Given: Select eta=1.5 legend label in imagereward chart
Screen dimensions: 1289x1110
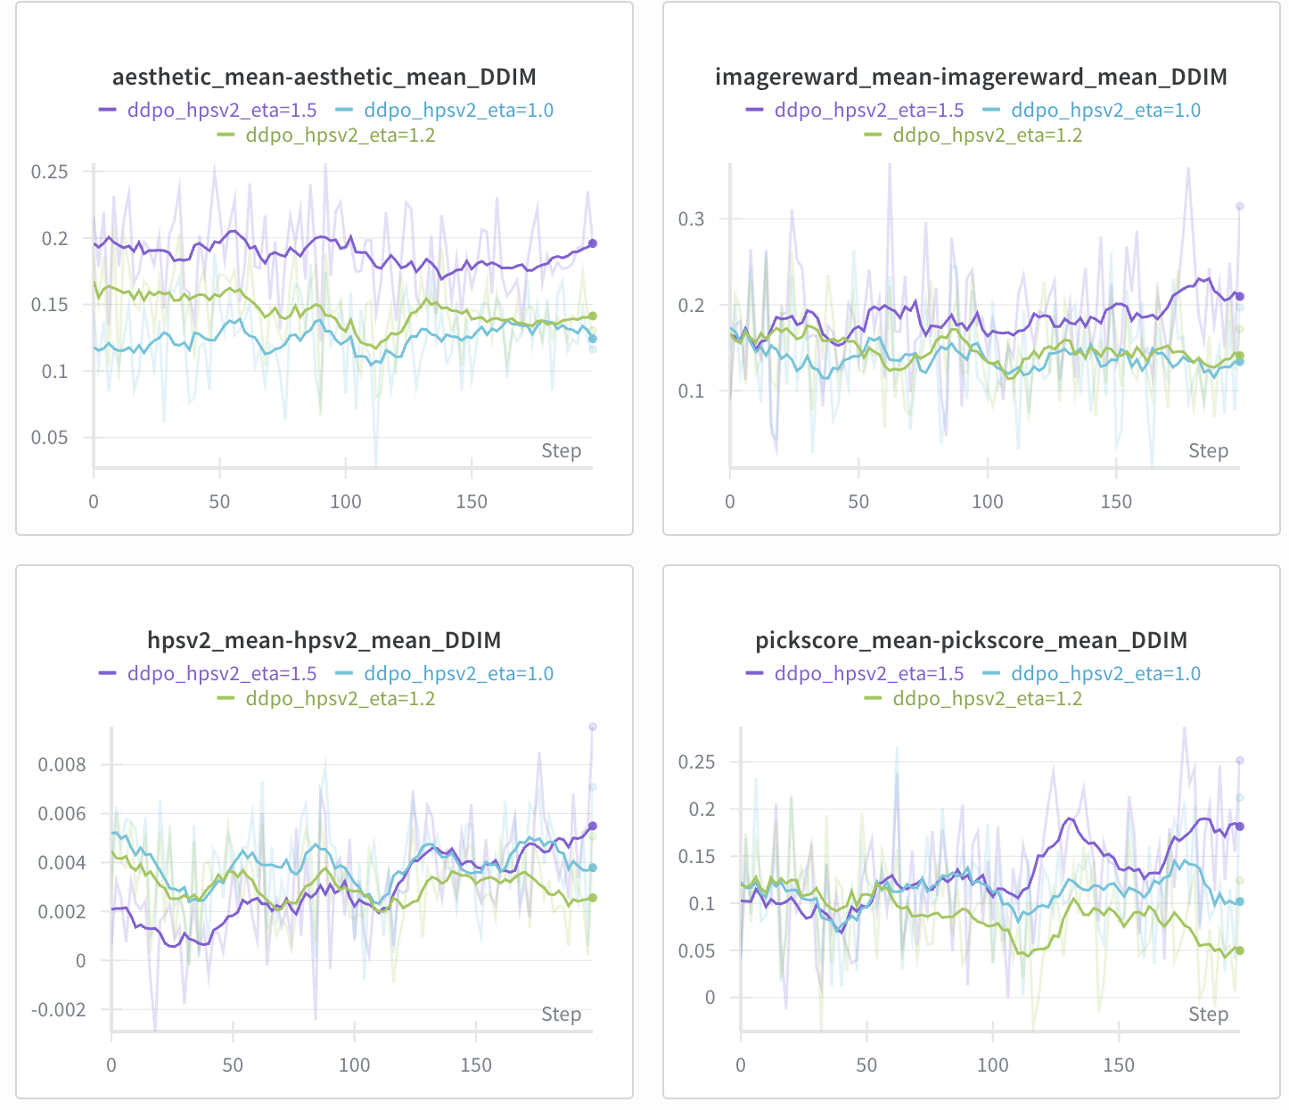Looking at the screenshot, I should pyautogui.click(x=869, y=111).
